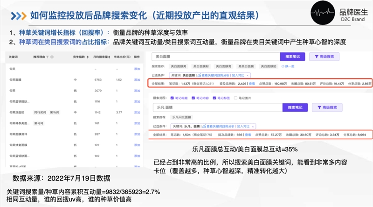Image resolution: width=373 pixels, height=207 pixels.
Task: Click the 3.77 market bid value
Action: [x=119, y=112]
